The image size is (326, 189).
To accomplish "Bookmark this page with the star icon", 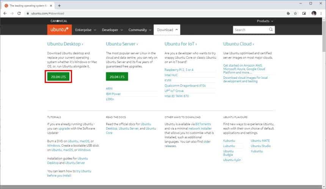I will 295,13.
